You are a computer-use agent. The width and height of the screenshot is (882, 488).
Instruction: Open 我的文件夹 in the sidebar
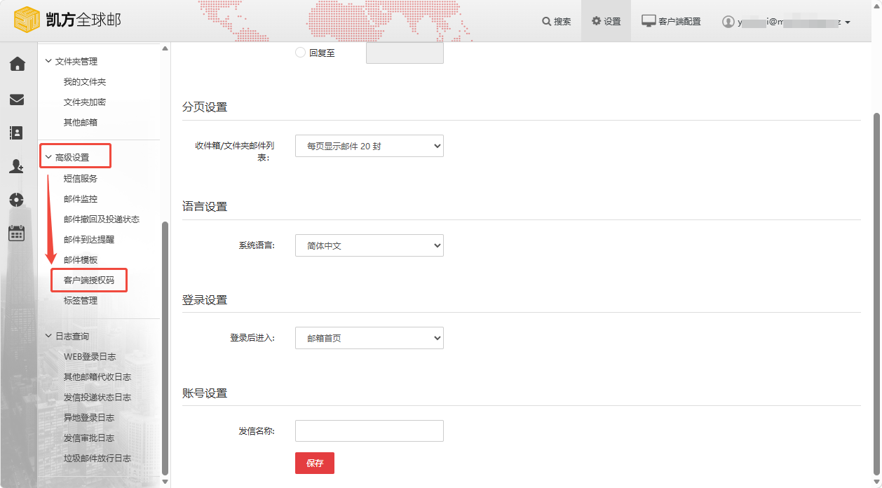[x=85, y=82]
